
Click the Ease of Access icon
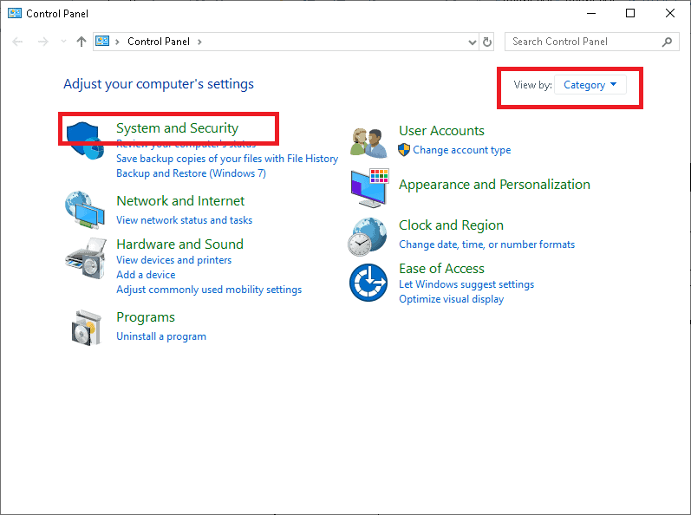368,283
